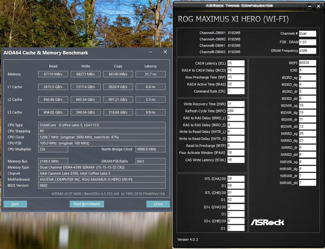
Task: Click CPU Type value OctalCore
Action: pyautogui.click(x=102, y=125)
